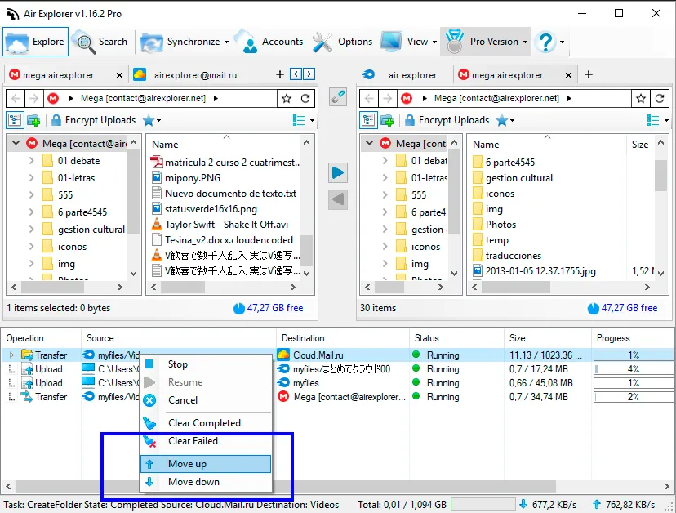Open the Explore view

coord(35,42)
